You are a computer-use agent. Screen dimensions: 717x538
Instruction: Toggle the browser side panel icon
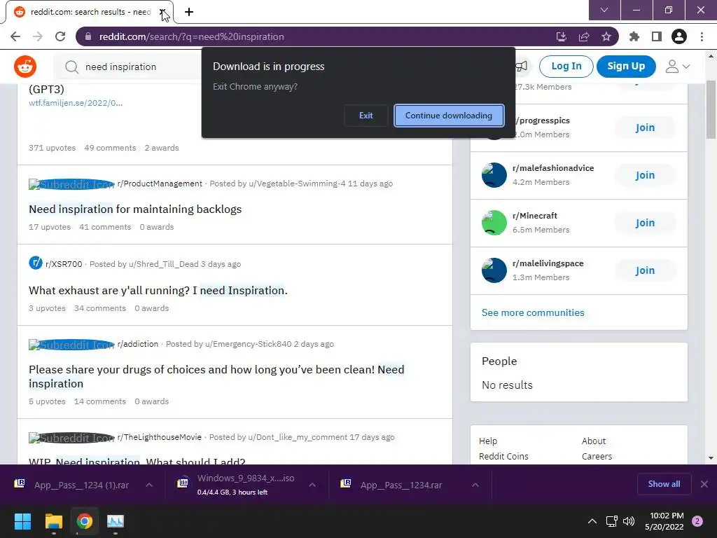click(x=656, y=36)
